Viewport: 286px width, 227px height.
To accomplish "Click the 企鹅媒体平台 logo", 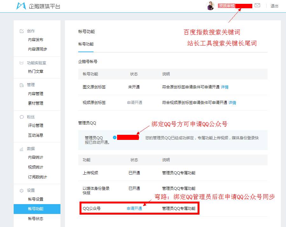I will tap(36, 5).
